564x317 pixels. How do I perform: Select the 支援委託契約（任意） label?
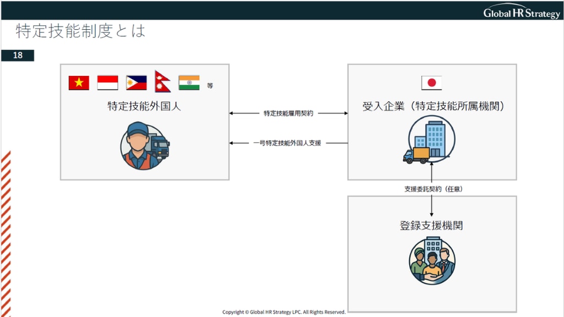[433, 189]
